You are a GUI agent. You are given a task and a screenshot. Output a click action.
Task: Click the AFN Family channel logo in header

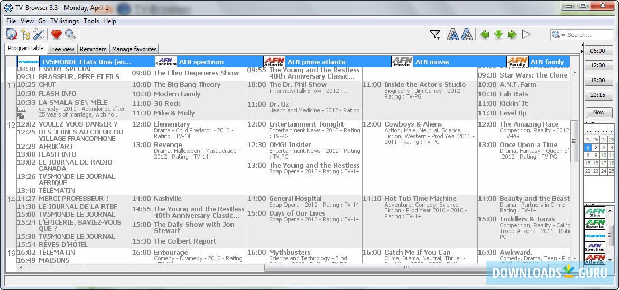(x=517, y=62)
